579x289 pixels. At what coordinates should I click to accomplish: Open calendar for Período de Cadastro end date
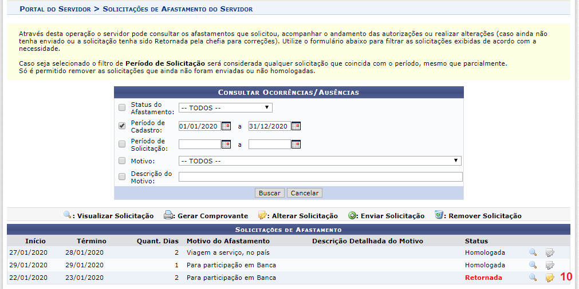pos(296,126)
